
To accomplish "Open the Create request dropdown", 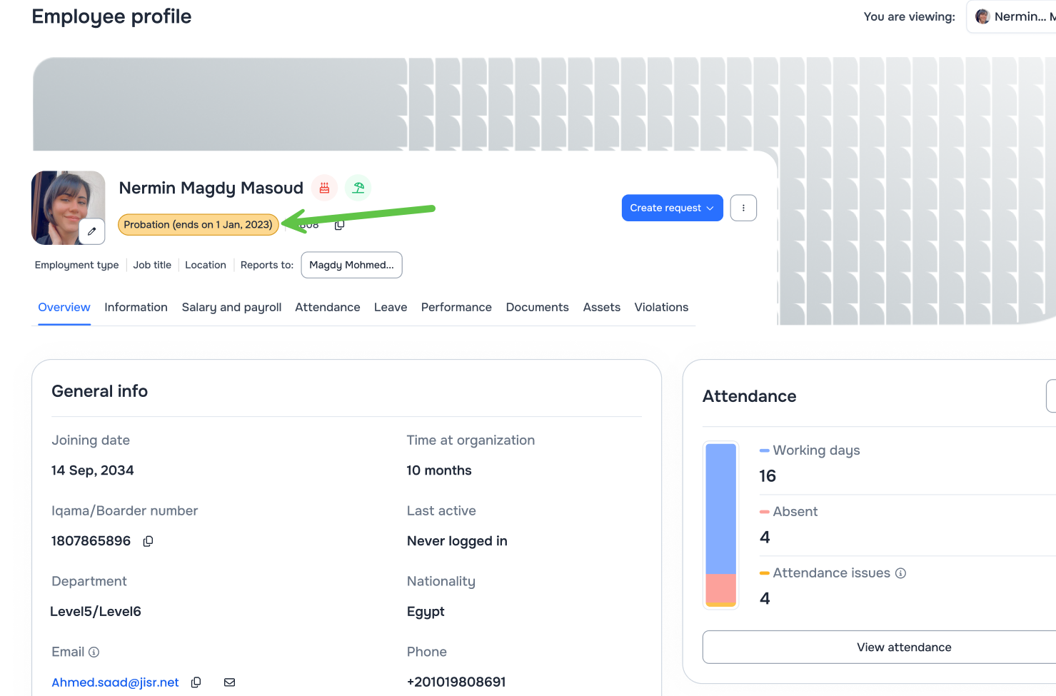I will point(672,208).
